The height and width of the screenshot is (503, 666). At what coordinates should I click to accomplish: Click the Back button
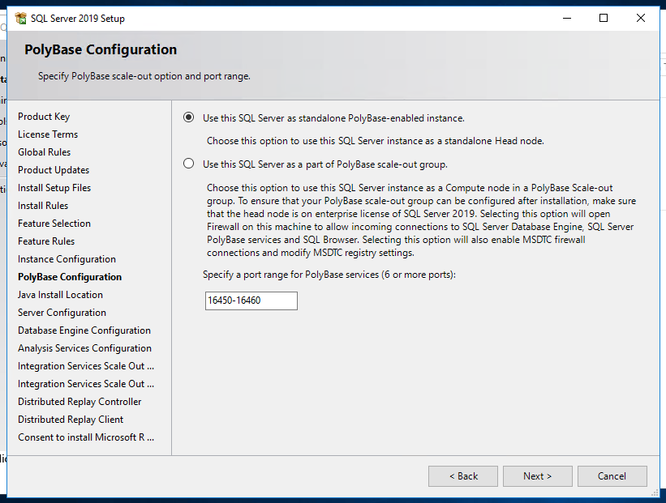tap(463, 476)
